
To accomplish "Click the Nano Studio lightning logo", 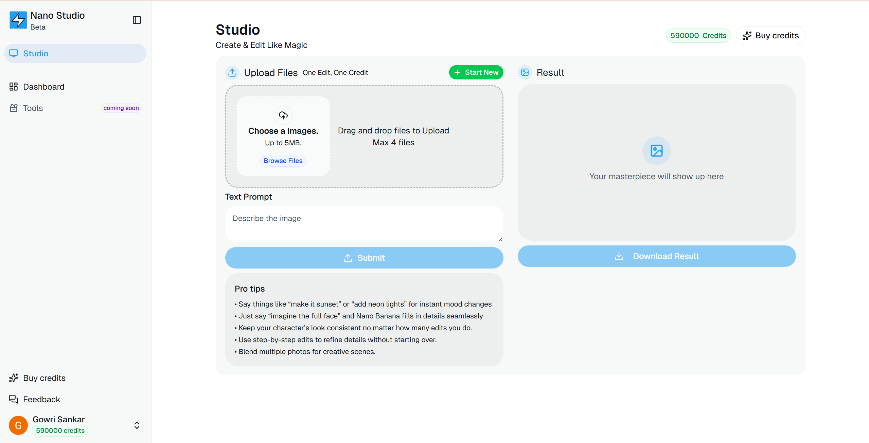I will click(x=18, y=20).
